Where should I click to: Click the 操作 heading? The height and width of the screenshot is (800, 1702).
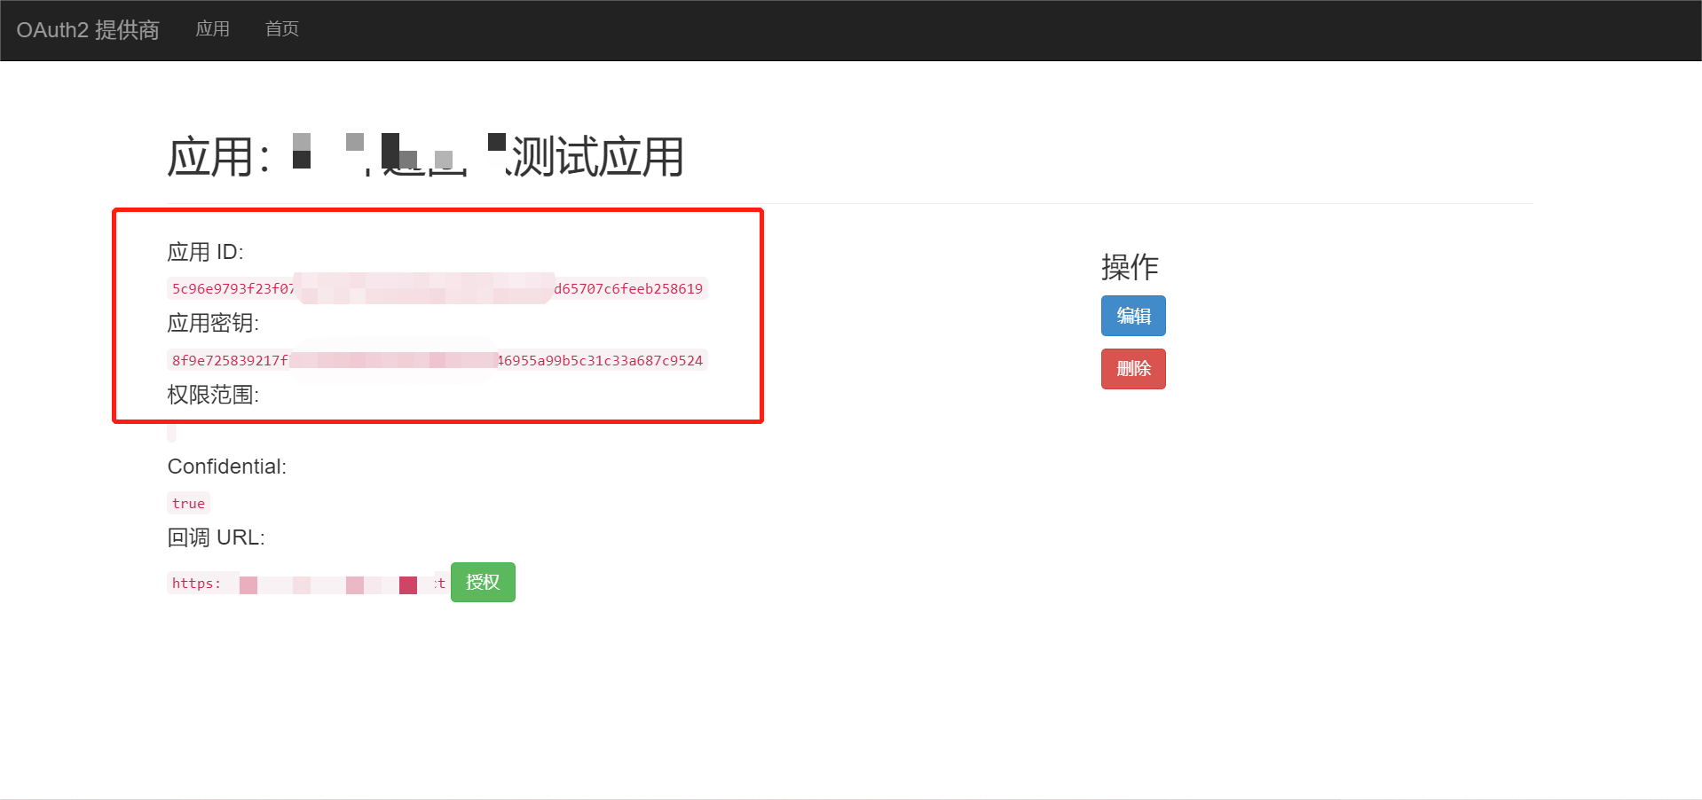coord(1130,266)
